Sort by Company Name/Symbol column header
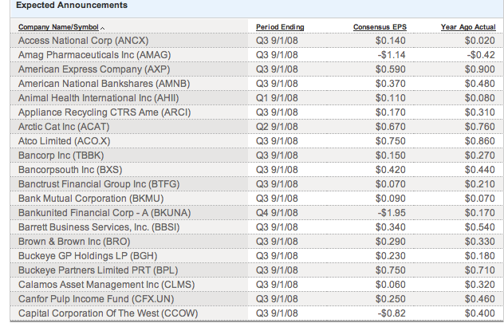 coord(59,27)
